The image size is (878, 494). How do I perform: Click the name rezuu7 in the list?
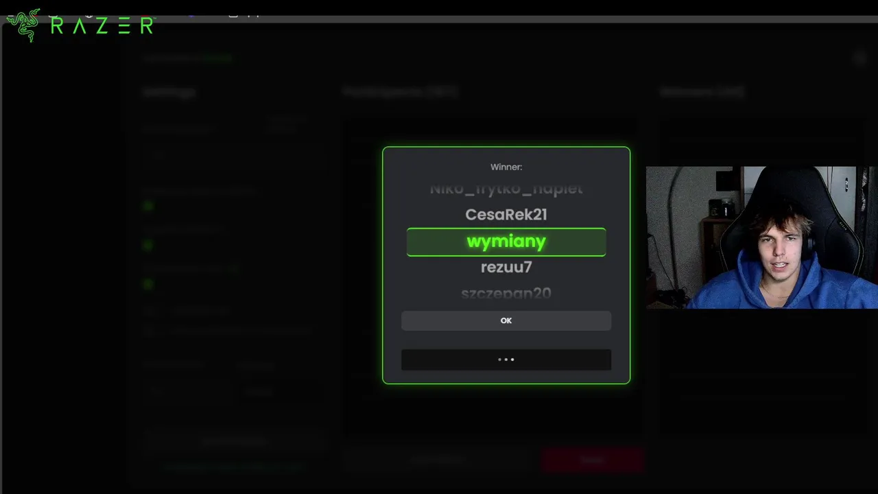506,267
